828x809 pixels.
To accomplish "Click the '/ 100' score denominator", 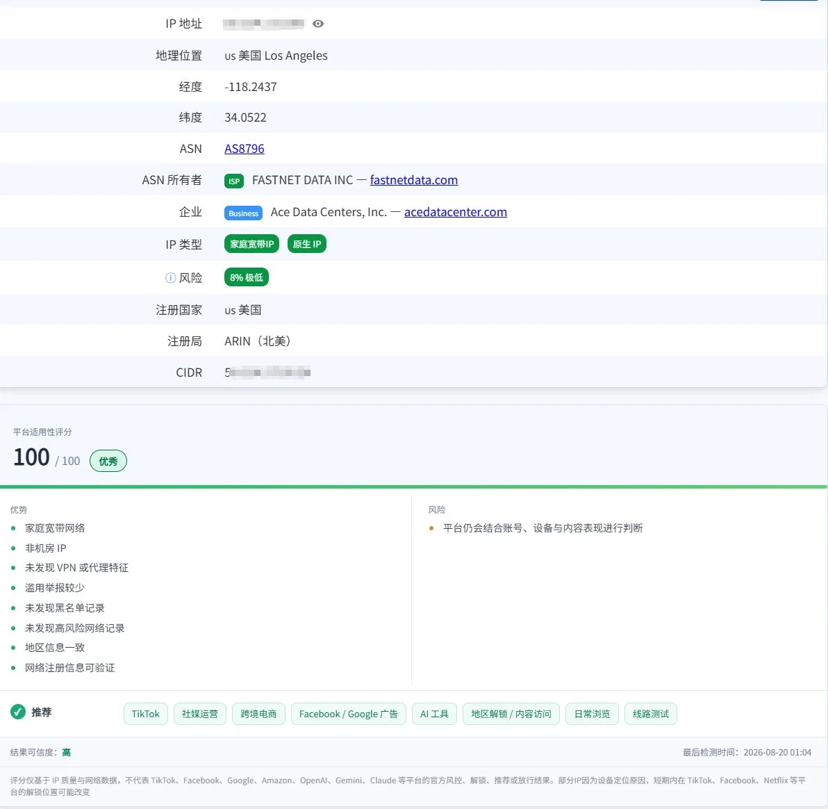I will pyautogui.click(x=67, y=461).
